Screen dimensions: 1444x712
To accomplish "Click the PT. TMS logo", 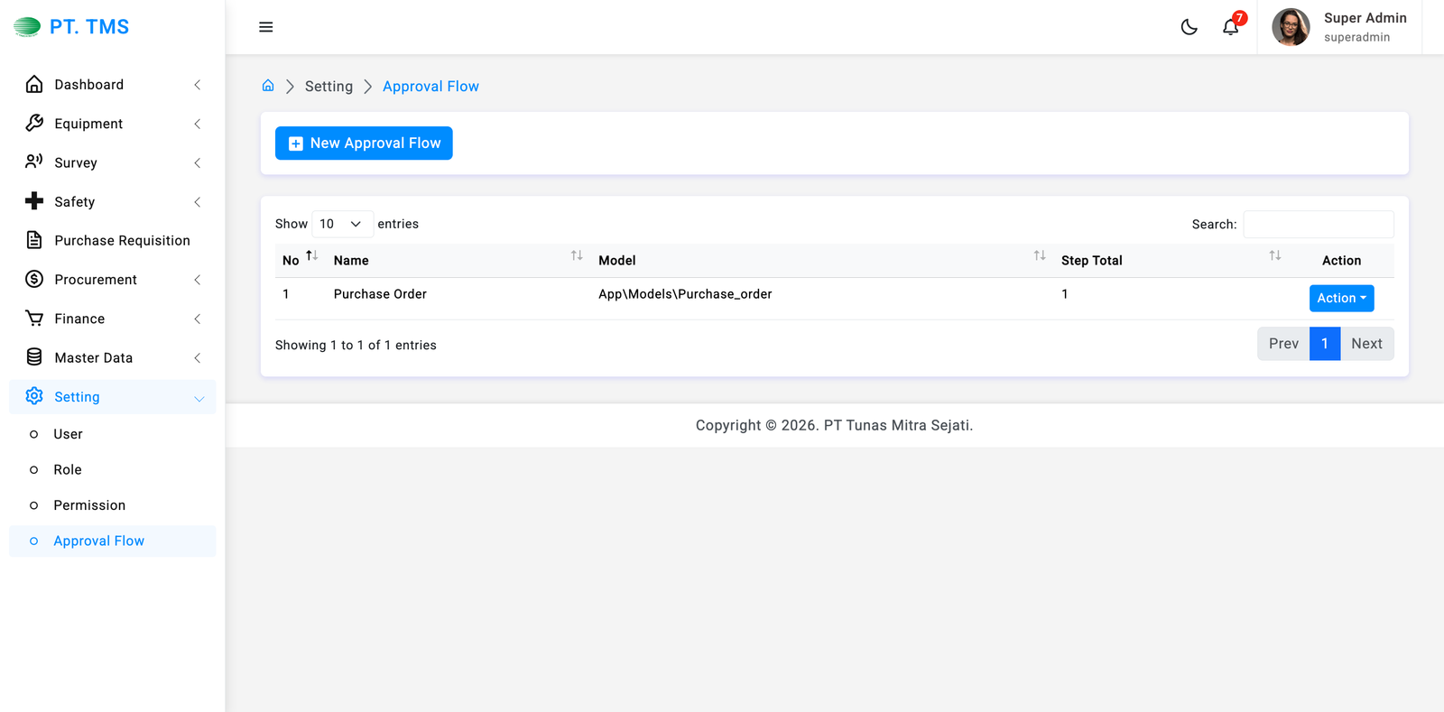I will coord(72,27).
